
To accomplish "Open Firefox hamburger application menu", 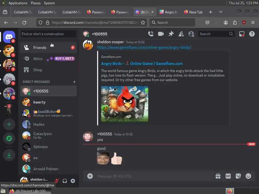I will [x=253, y=22].
